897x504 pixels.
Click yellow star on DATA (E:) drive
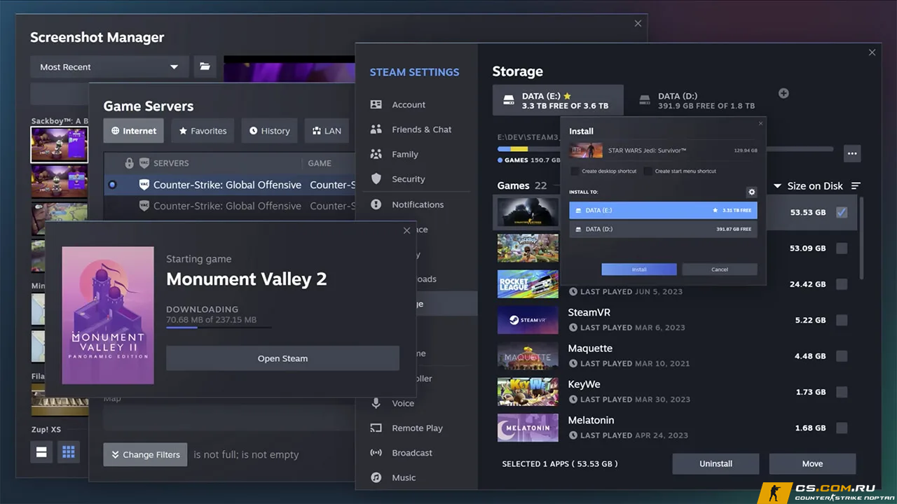pos(568,96)
